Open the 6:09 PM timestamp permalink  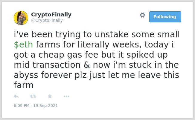22,106
